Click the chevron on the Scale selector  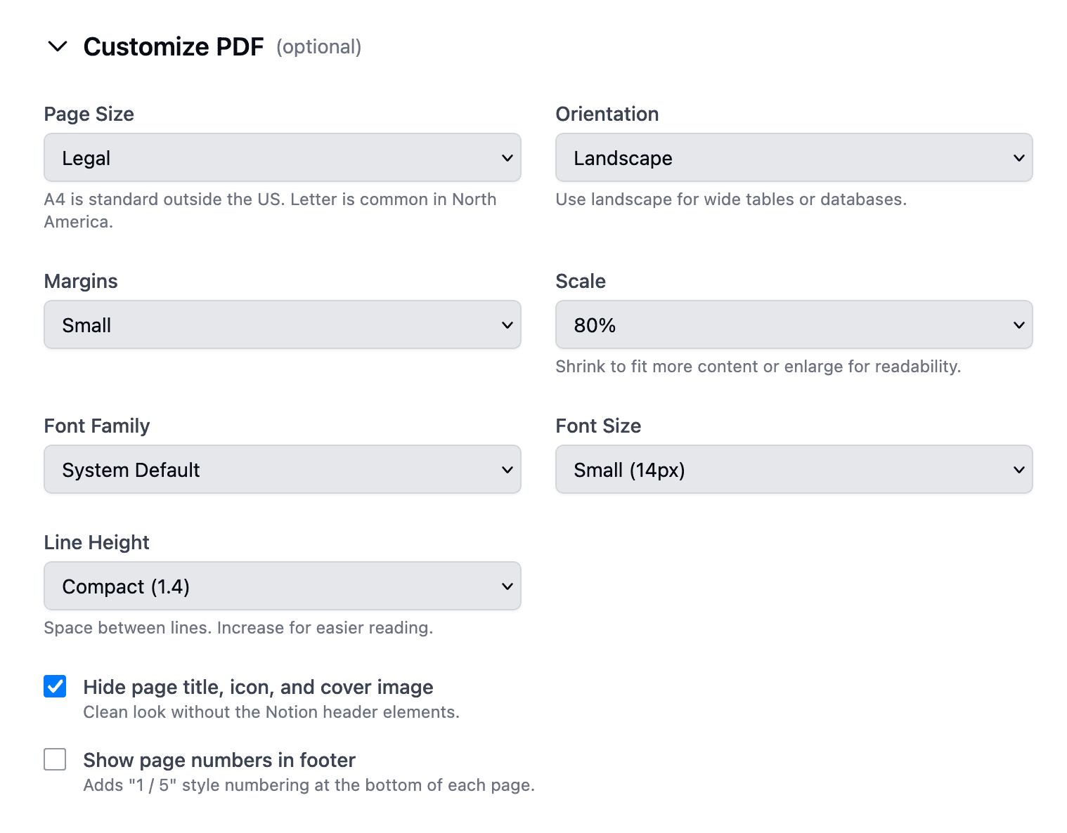[1020, 324]
